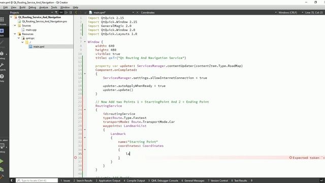Viewport: 325px width, 183px height.
Task: Start debugging with green bug arrow
Action: 2,169
